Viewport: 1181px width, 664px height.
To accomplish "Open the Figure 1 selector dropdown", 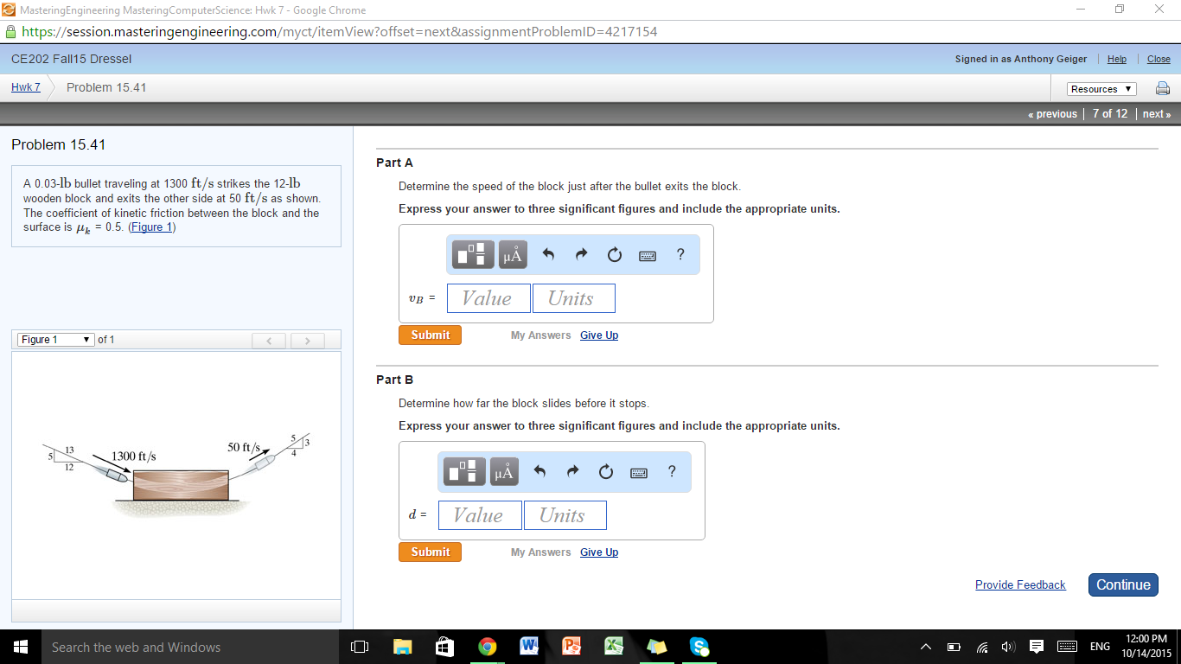I will (55, 340).
